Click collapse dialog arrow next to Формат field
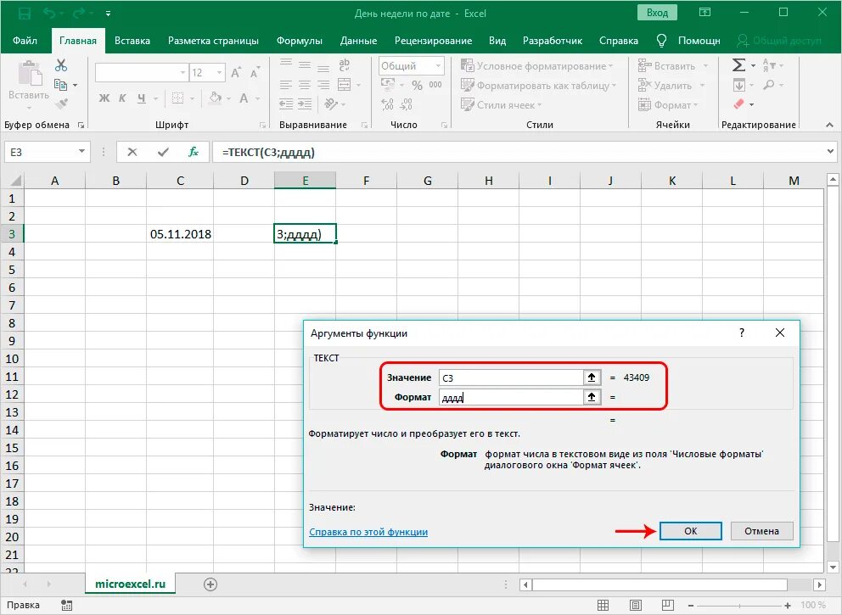The height and width of the screenshot is (615, 842). pos(592,397)
